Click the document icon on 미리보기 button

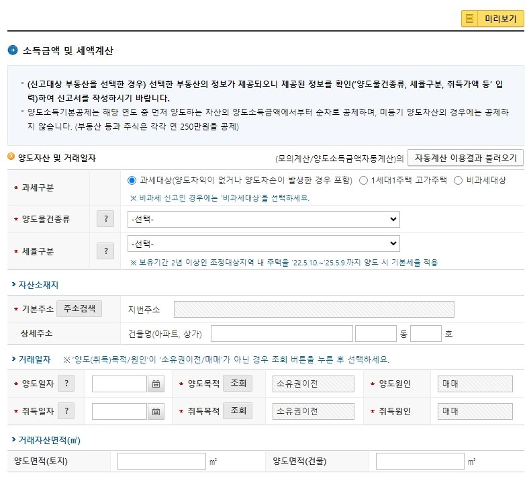[x=469, y=19]
